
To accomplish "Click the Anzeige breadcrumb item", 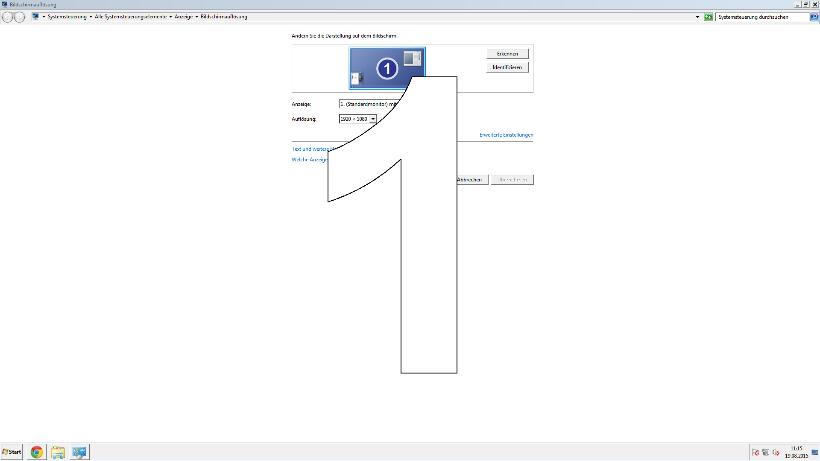I will [x=184, y=17].
